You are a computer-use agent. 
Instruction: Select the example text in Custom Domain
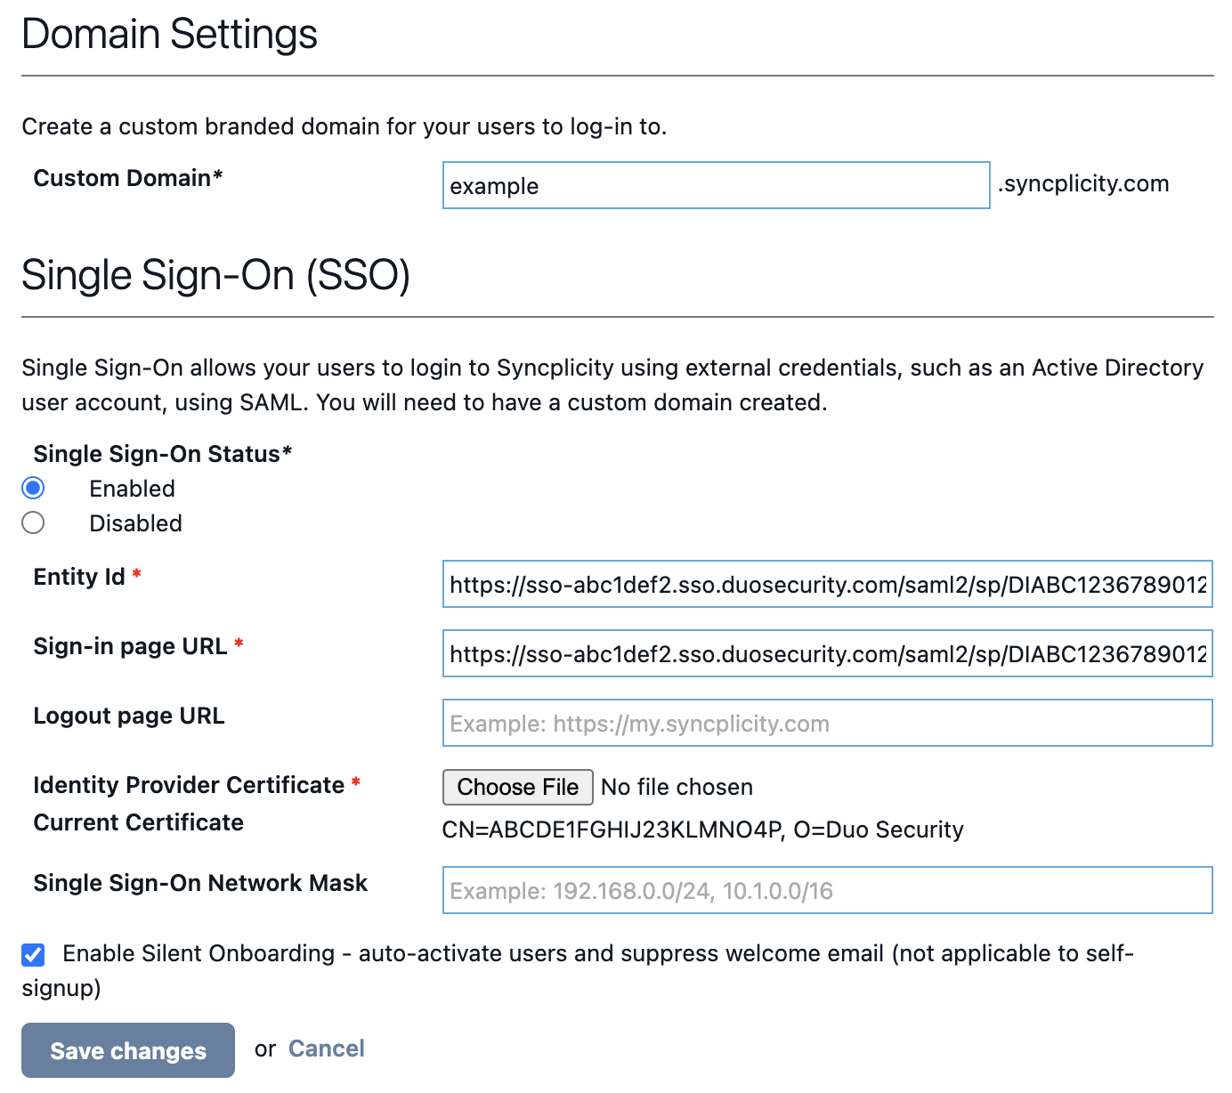click(x=493, y=186)
